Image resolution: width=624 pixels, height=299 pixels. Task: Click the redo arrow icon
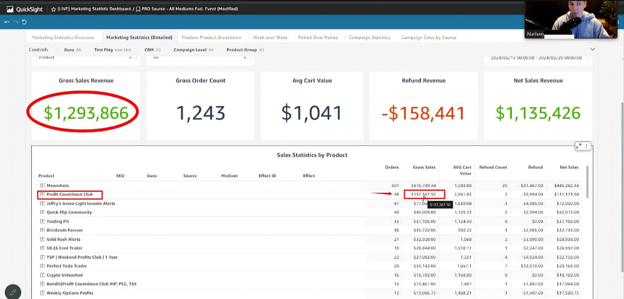pos(16,22)
